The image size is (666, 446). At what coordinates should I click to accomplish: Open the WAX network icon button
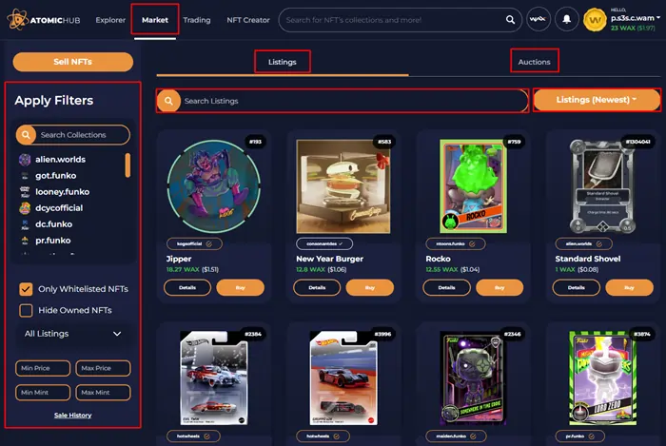(539, 20)
